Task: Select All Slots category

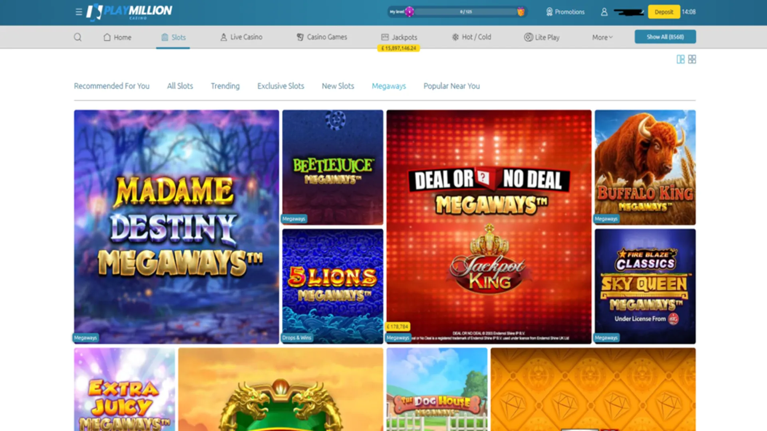Action: pos(180,86)
